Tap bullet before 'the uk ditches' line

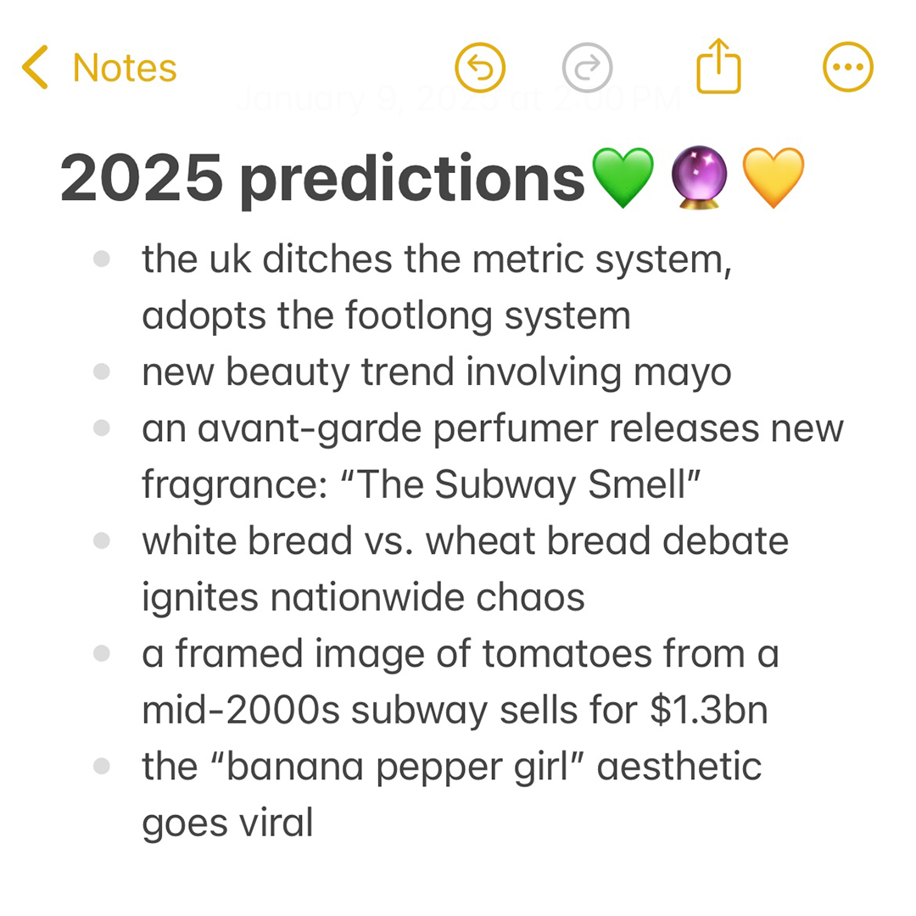tap(102, 259)
